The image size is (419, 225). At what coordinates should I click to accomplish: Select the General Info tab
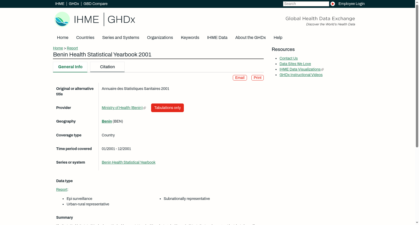click(x=70, y=67)
